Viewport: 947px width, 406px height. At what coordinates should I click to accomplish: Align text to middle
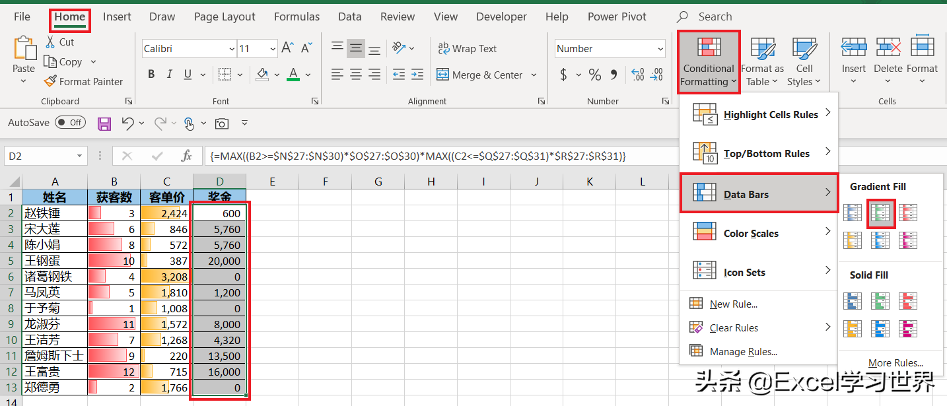(356, 48)
